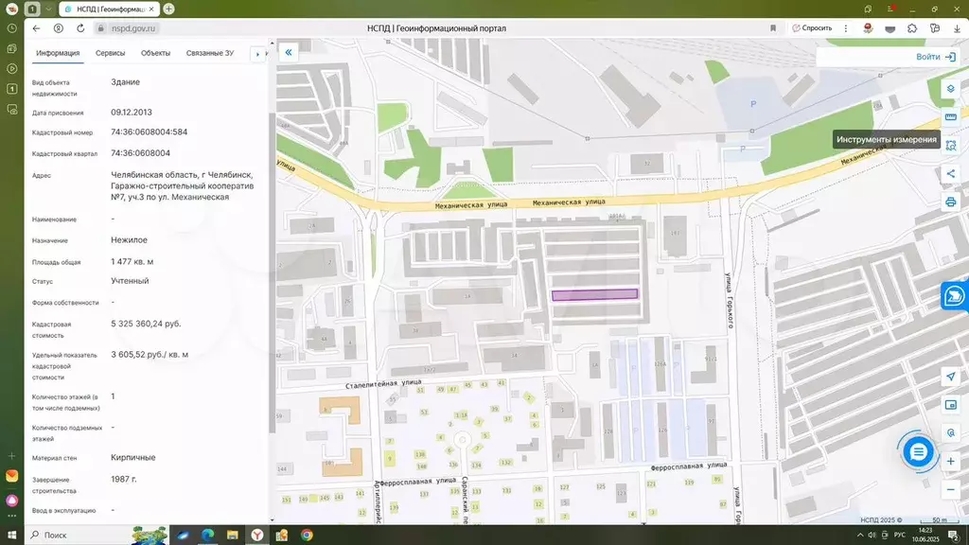
Task: Click the map rotation reset icon above zoom
Action: [x=950, y=432]
